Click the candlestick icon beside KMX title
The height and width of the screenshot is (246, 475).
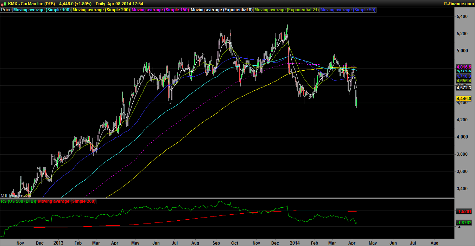click(4, 4)
